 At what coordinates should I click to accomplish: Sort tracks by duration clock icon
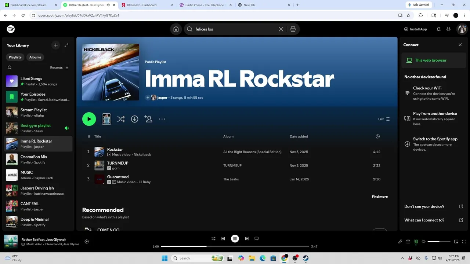pos(377,136)
